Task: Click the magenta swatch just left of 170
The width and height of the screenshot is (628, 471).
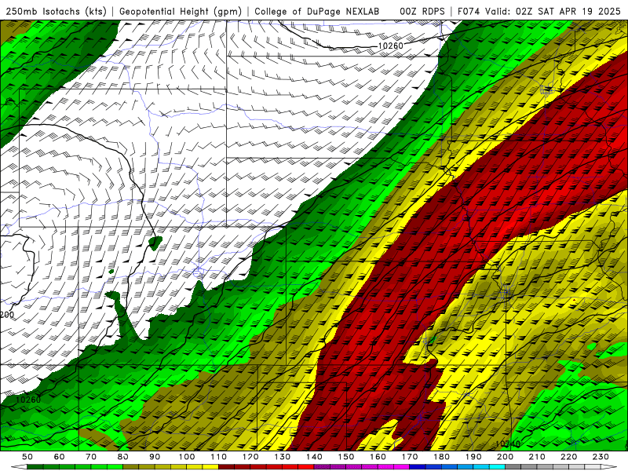Action: click(x=402, y=467)
